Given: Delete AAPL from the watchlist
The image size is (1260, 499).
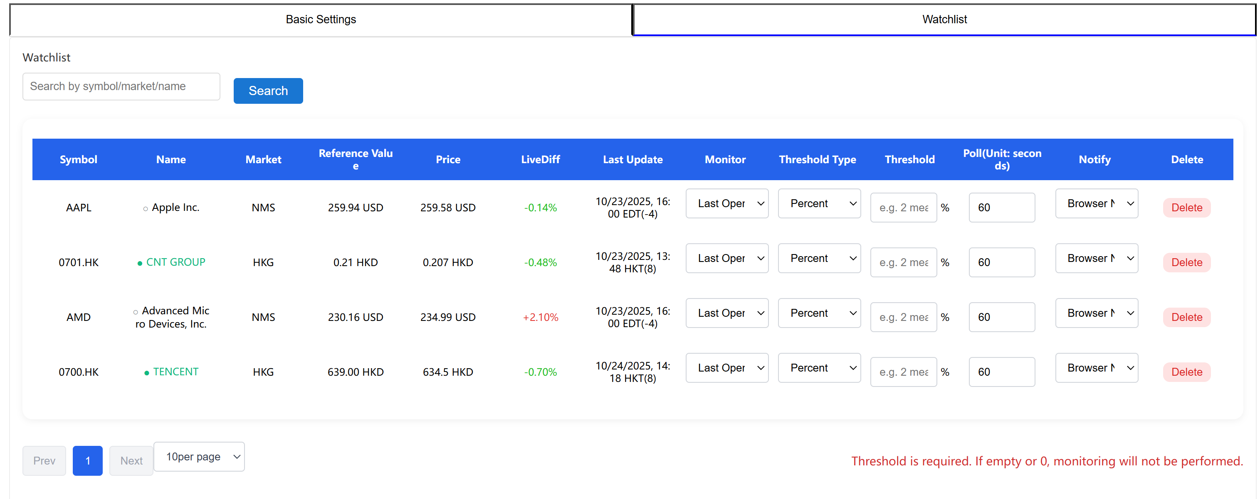Looking at the screenshot, I should (1186, 208).
